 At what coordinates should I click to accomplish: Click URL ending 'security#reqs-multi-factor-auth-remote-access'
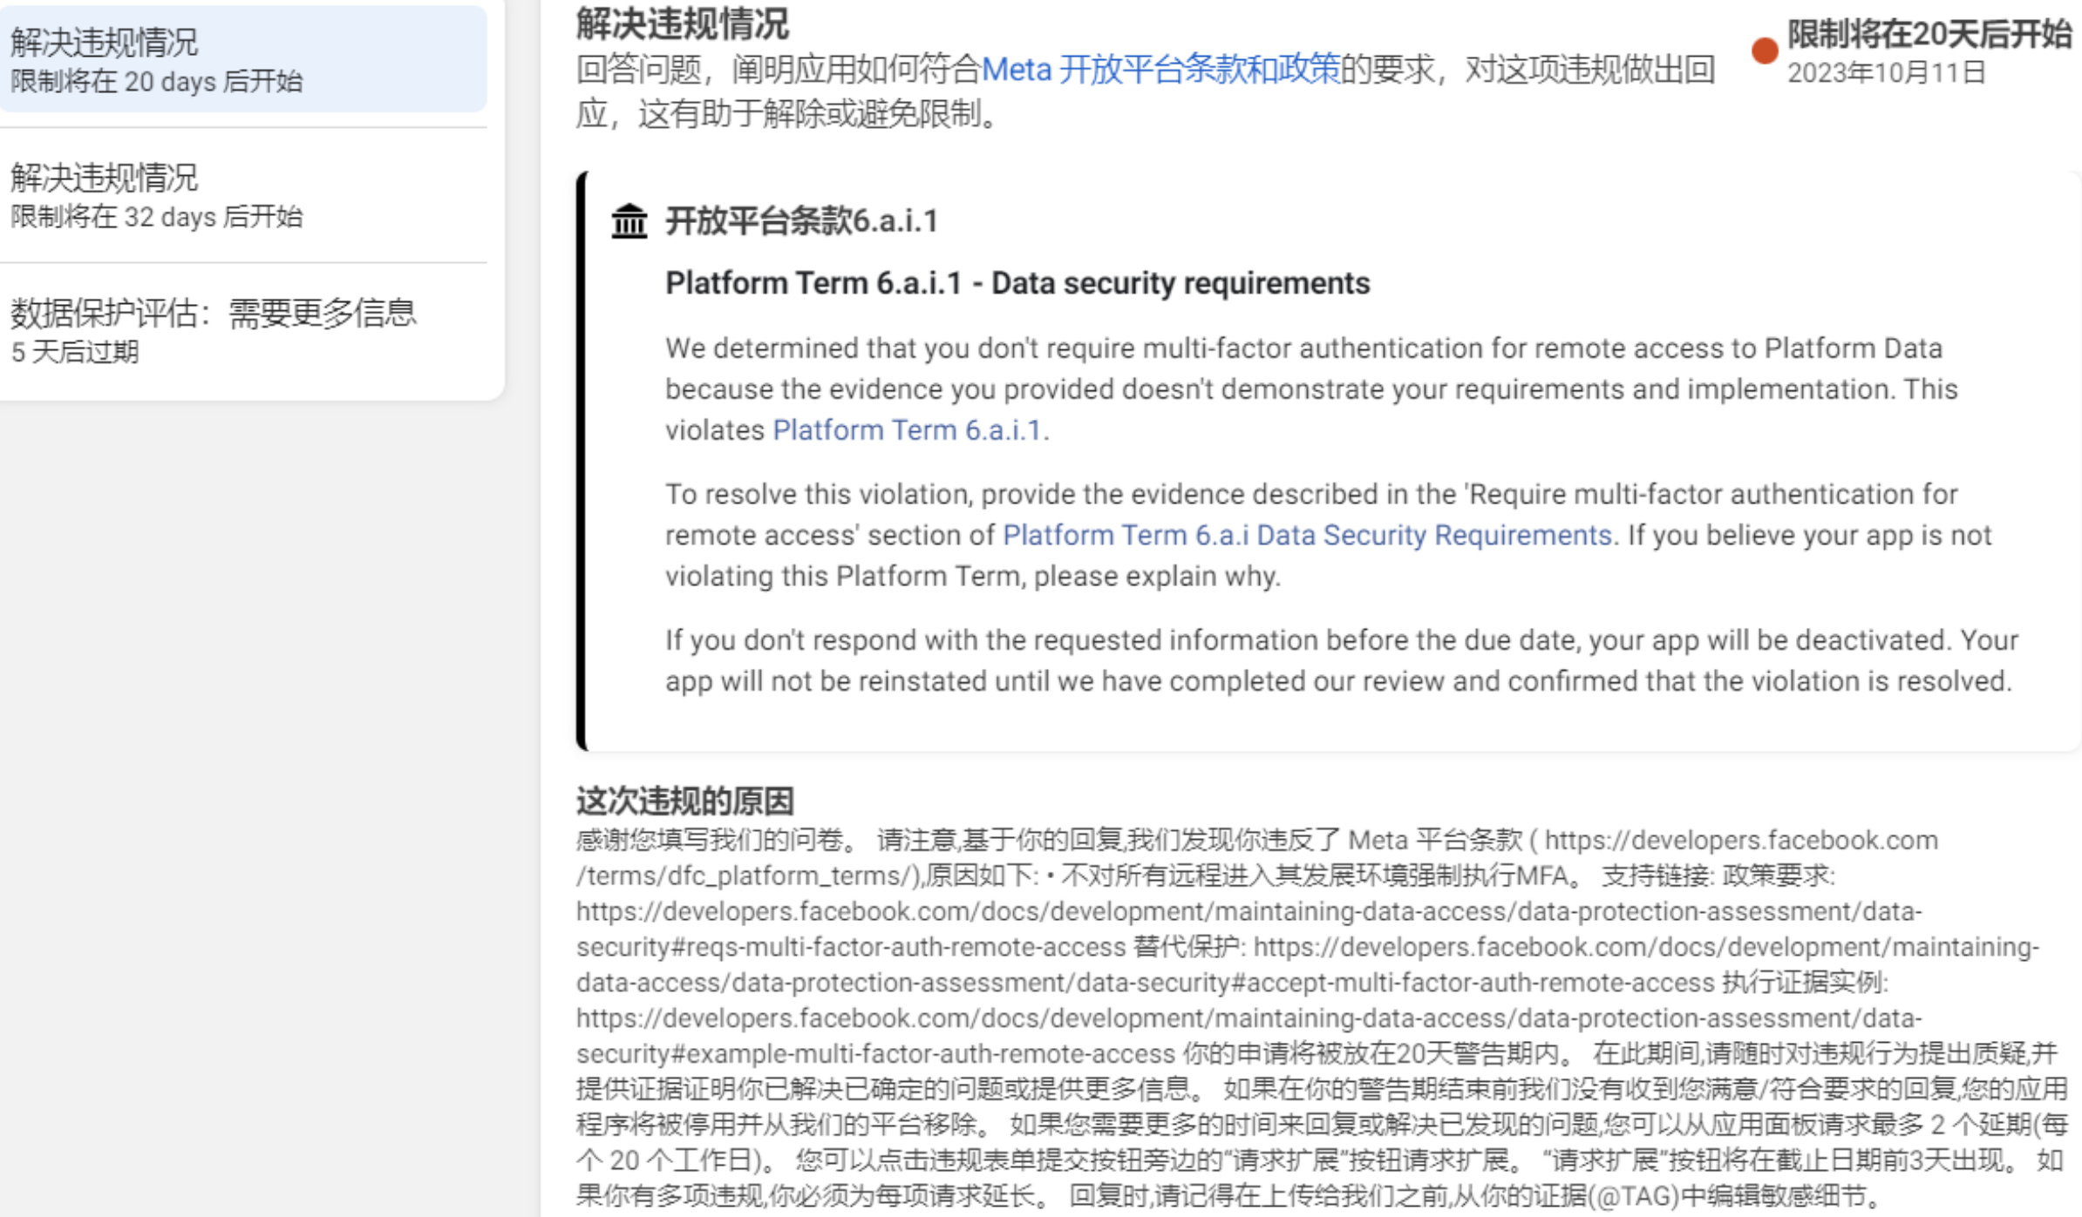coord(1249,930)
